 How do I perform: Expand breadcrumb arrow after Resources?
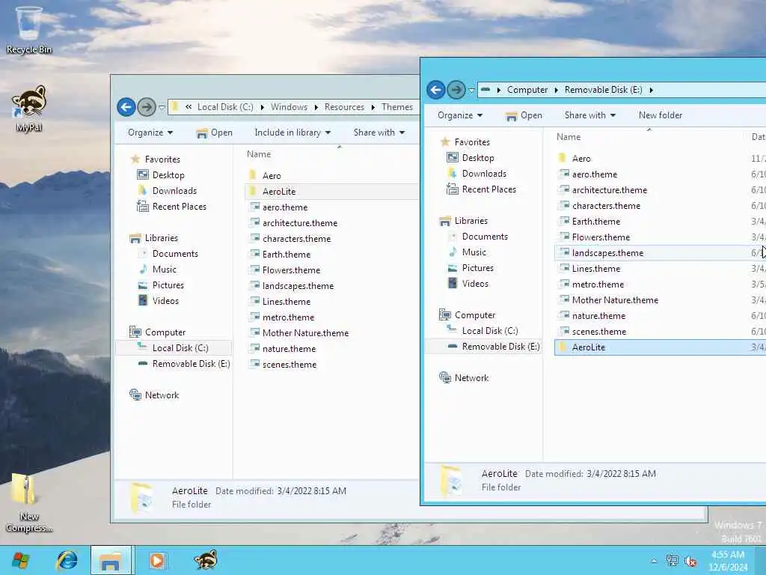[373, 107]
